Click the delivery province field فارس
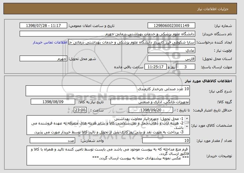This screenshot has height=173, width=244. (x=171, y=59)
